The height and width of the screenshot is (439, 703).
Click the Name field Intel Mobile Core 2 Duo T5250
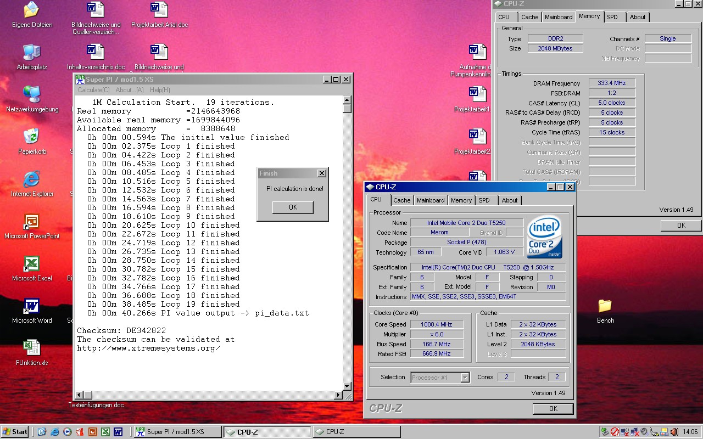[467, 223]
